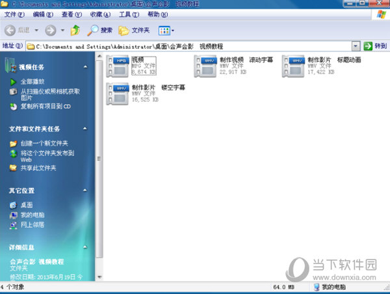Click the new folder icon
Screen dimensions: 390x294
click(13, 144)
